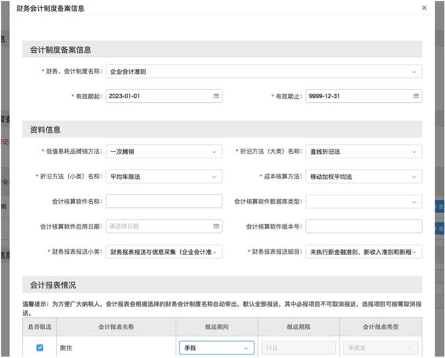445x358 pixels.
Task: Open the 财务报表报送小类 dropdown
Action: (x=164, y=252)
